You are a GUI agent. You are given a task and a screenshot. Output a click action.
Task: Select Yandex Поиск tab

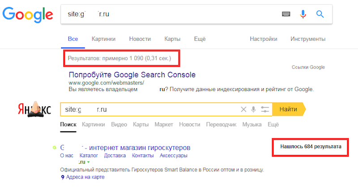(x=68, y=124)
